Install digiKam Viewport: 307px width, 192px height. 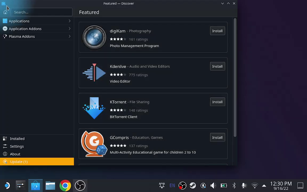pyautogui.click(x=217, y=31)
